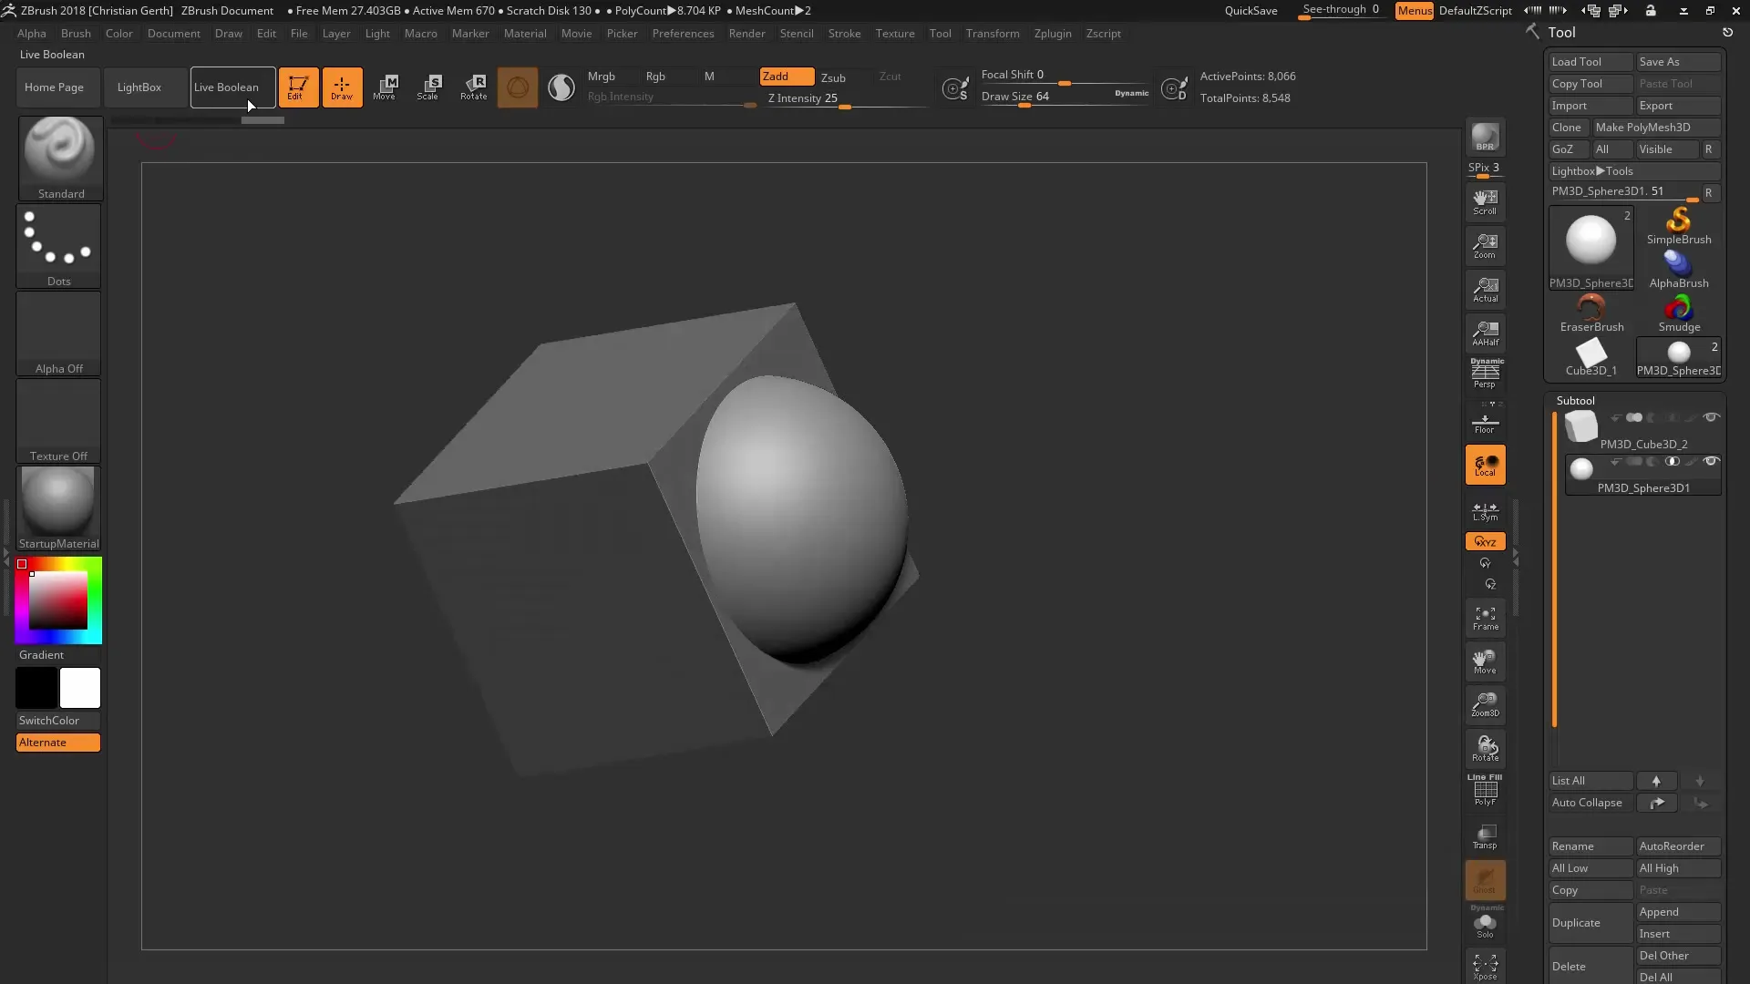Select the EraserBrush tool icon
Viewport: 1750px width, 984px height.
1591,313
